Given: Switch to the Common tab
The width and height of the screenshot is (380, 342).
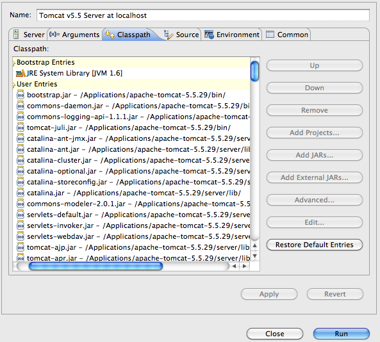Looking at the screenshot, I should (x=287, y=35).
